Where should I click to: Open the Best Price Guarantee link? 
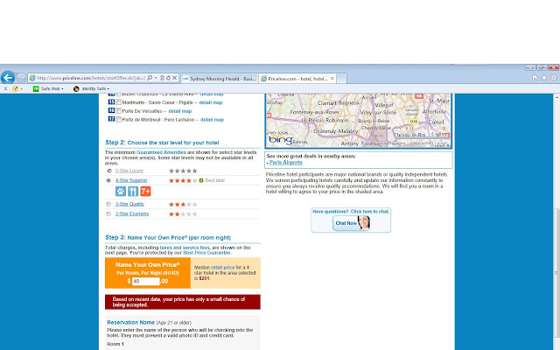(x=206, y=253)
